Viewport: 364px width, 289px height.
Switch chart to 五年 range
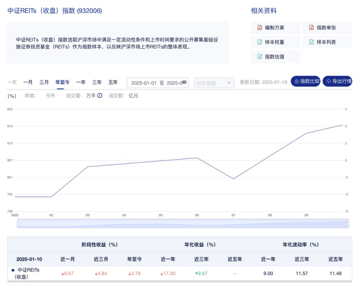(113, 82)
